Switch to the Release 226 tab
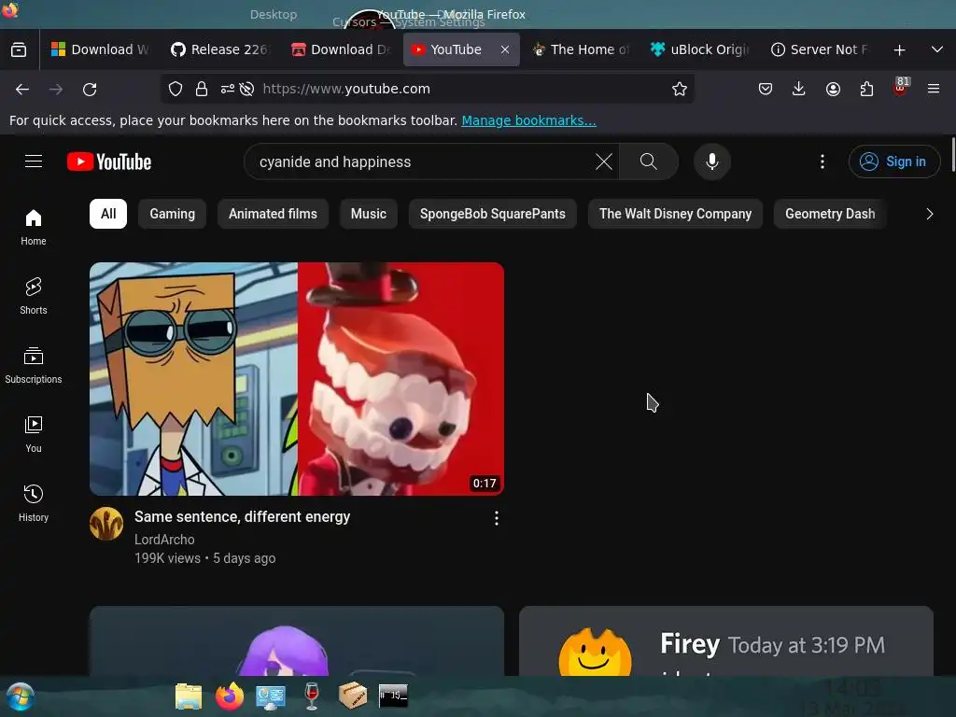Image resolution: width=956 pixels, height=717 pixels. click(x=219, y=49)
